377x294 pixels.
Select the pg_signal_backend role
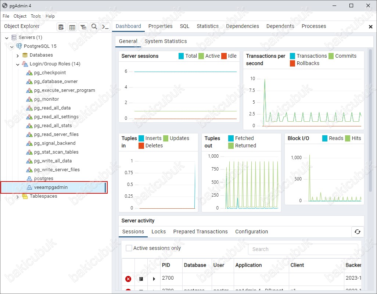point(55,143)
